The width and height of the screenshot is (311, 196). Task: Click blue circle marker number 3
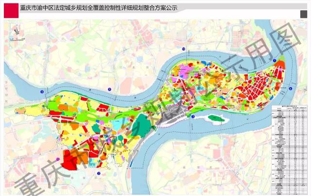click(x=193, y=116)
